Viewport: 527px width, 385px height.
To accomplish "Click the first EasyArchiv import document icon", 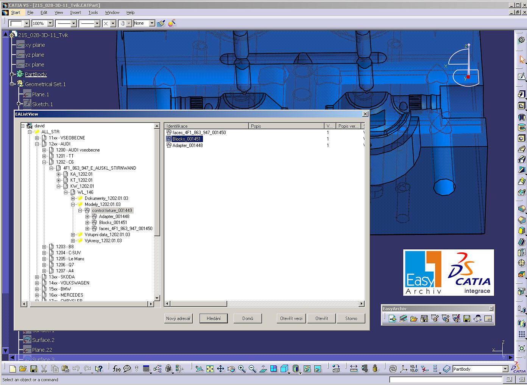I will click(x=393, y=319).
